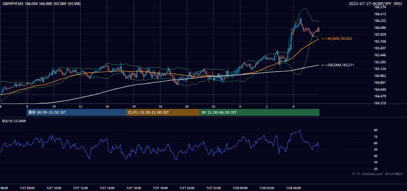Click hour tick 16 under price chart

point(134,107)
